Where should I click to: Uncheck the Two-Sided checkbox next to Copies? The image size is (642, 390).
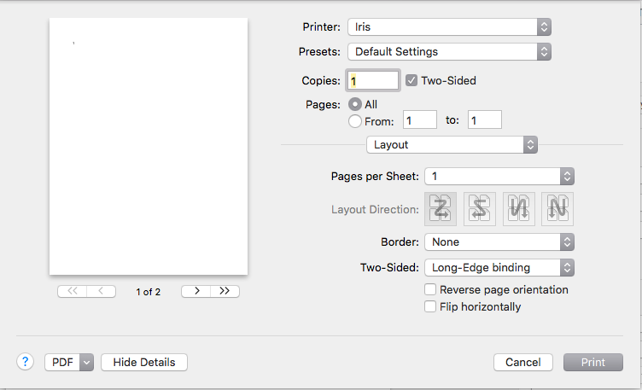(x=411, y=81)
